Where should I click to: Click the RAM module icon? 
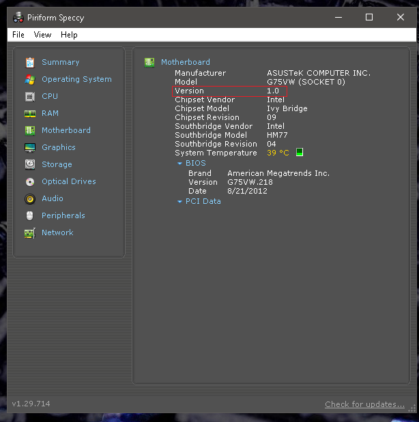pyautogui.click(x=30, y=114)
